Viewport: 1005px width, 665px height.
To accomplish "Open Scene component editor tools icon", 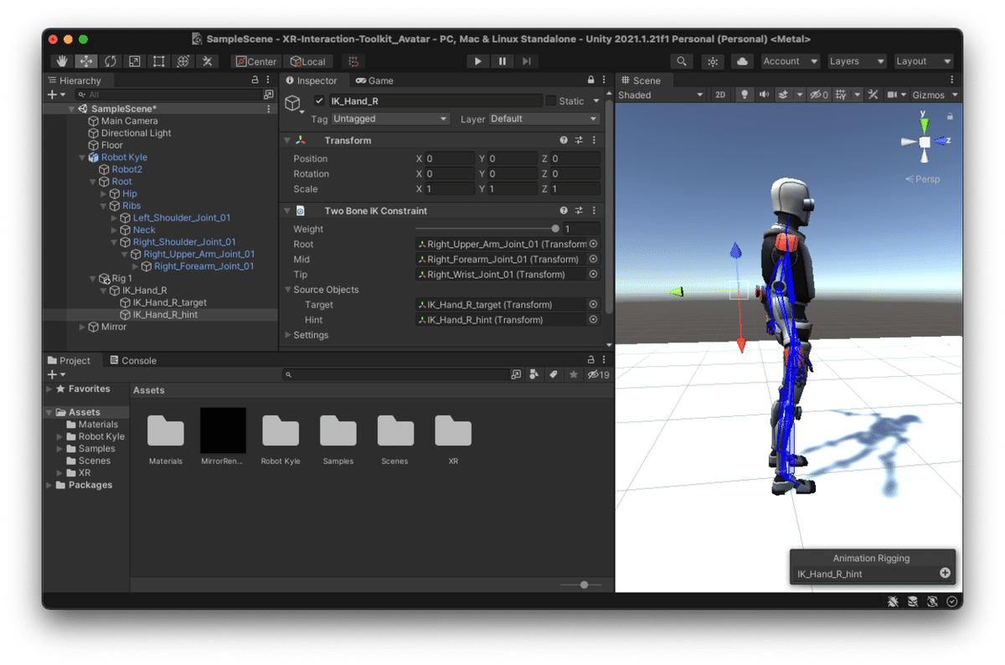I will 873,95.
